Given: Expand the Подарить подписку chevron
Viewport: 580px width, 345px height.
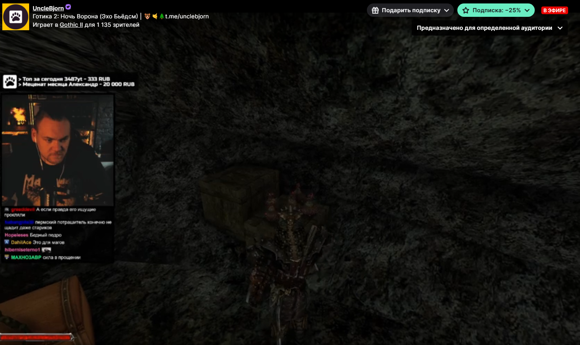Looking at the screenshot, I should [447, 10].
